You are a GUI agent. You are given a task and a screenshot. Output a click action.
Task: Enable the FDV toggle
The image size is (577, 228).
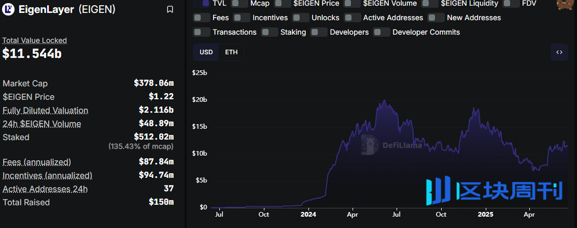point(511,3)
